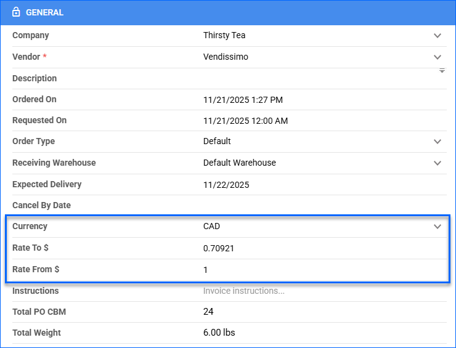The image size is (456, 348).
Task: Edit the Requested On date and time
Action: (x=245, y=121)
